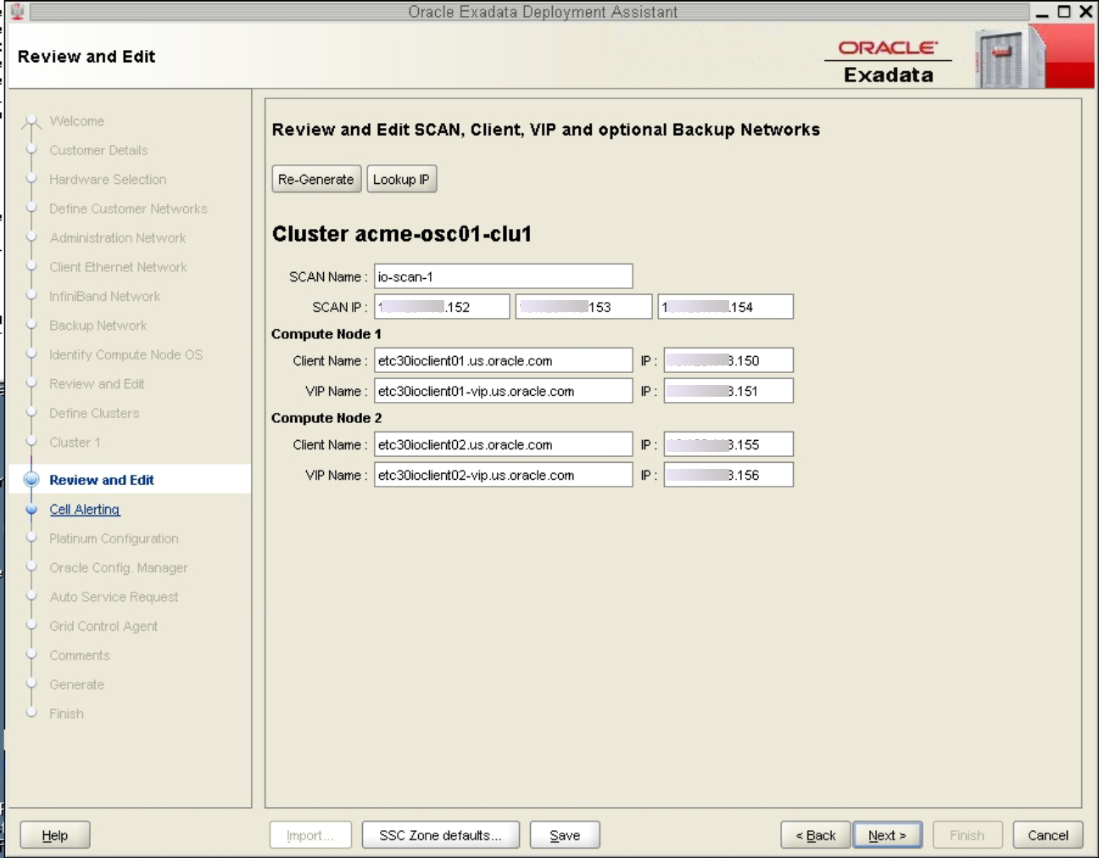Click the Java icon in title bar

coord(17,11)
